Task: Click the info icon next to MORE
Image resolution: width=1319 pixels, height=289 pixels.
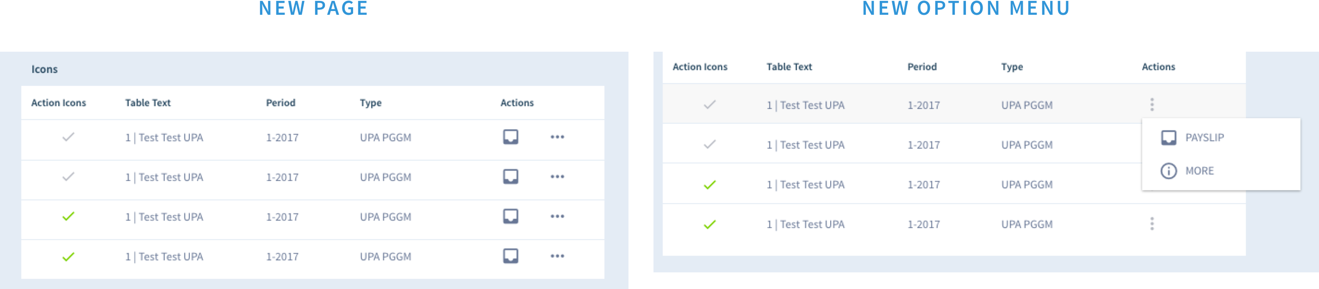Action: [1170, 170]
